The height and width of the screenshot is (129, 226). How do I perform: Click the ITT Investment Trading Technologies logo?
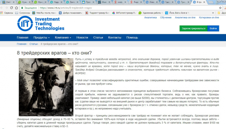point(41,24)
